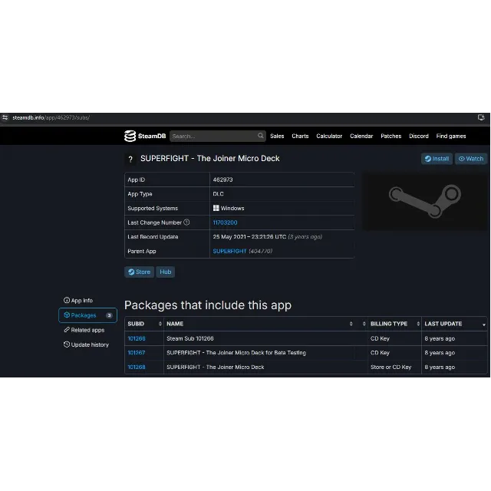This screenshot has width=491, height=491.
Task: Click the Windows supported systems entry
Action: tap(229, 208)
